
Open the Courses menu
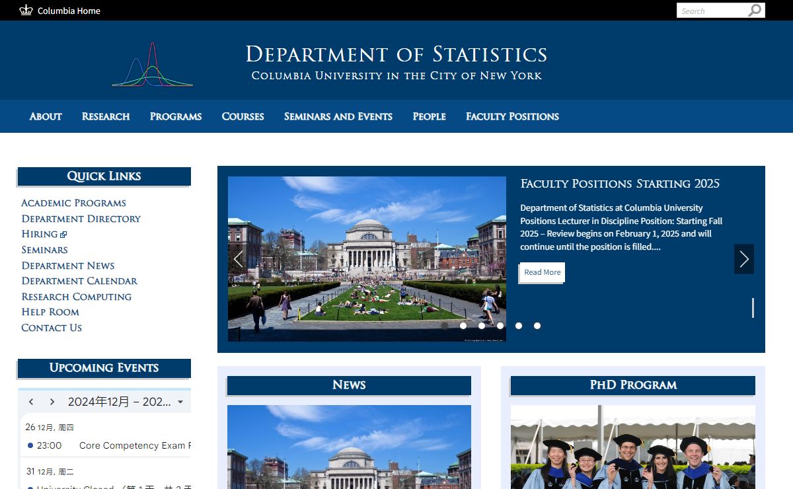[x=243, y=116]
